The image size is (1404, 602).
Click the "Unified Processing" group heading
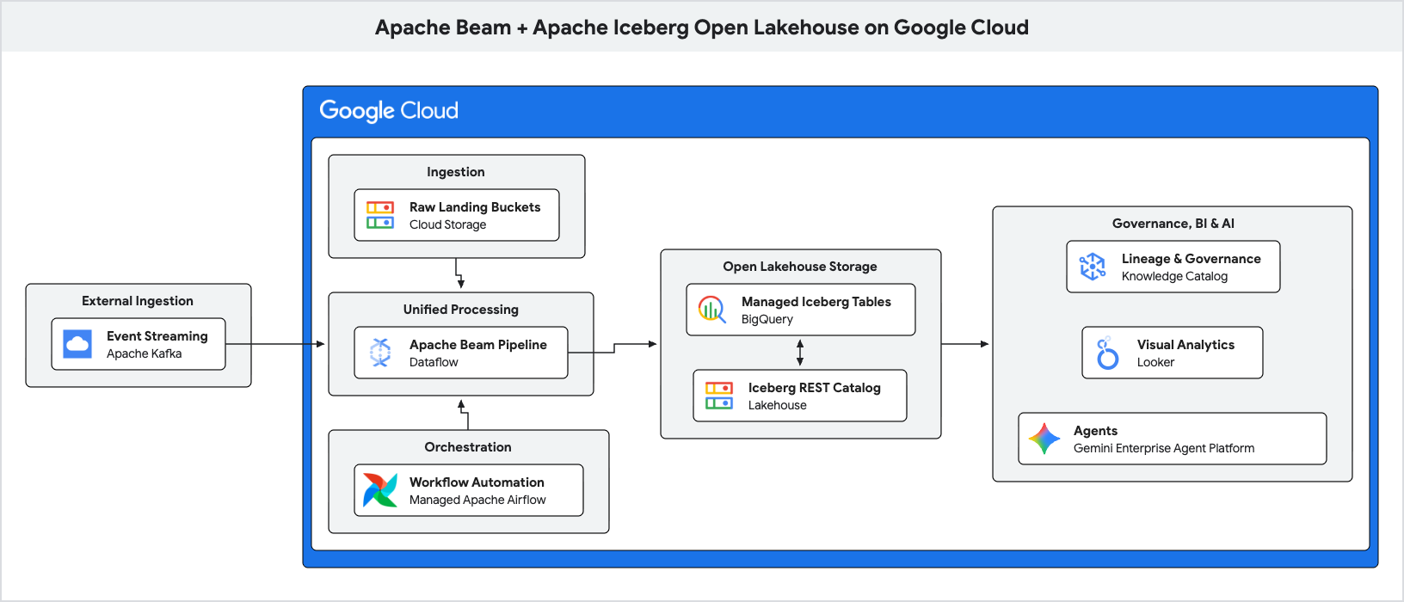(461, 310)
